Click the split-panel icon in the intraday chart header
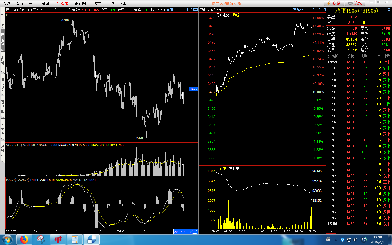392x245 pixels. (x=323, y=10)
